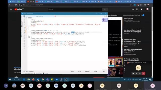
Task: Reload the page in Chrome
Action: click(x=16, y=5)
